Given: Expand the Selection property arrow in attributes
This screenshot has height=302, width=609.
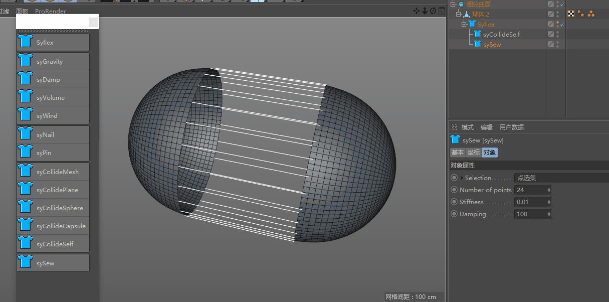Looking at the screenshot, I should 462,178.
